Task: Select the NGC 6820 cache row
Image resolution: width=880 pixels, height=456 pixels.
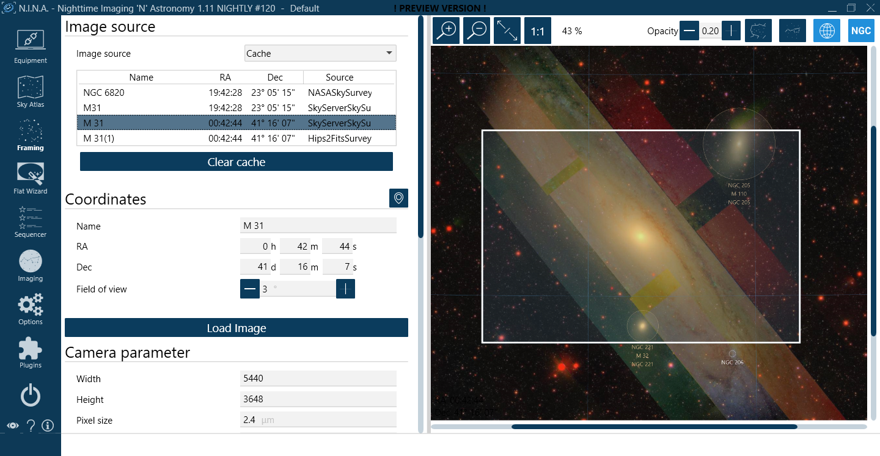Action: pyautogui.click(x=237, y=93)
